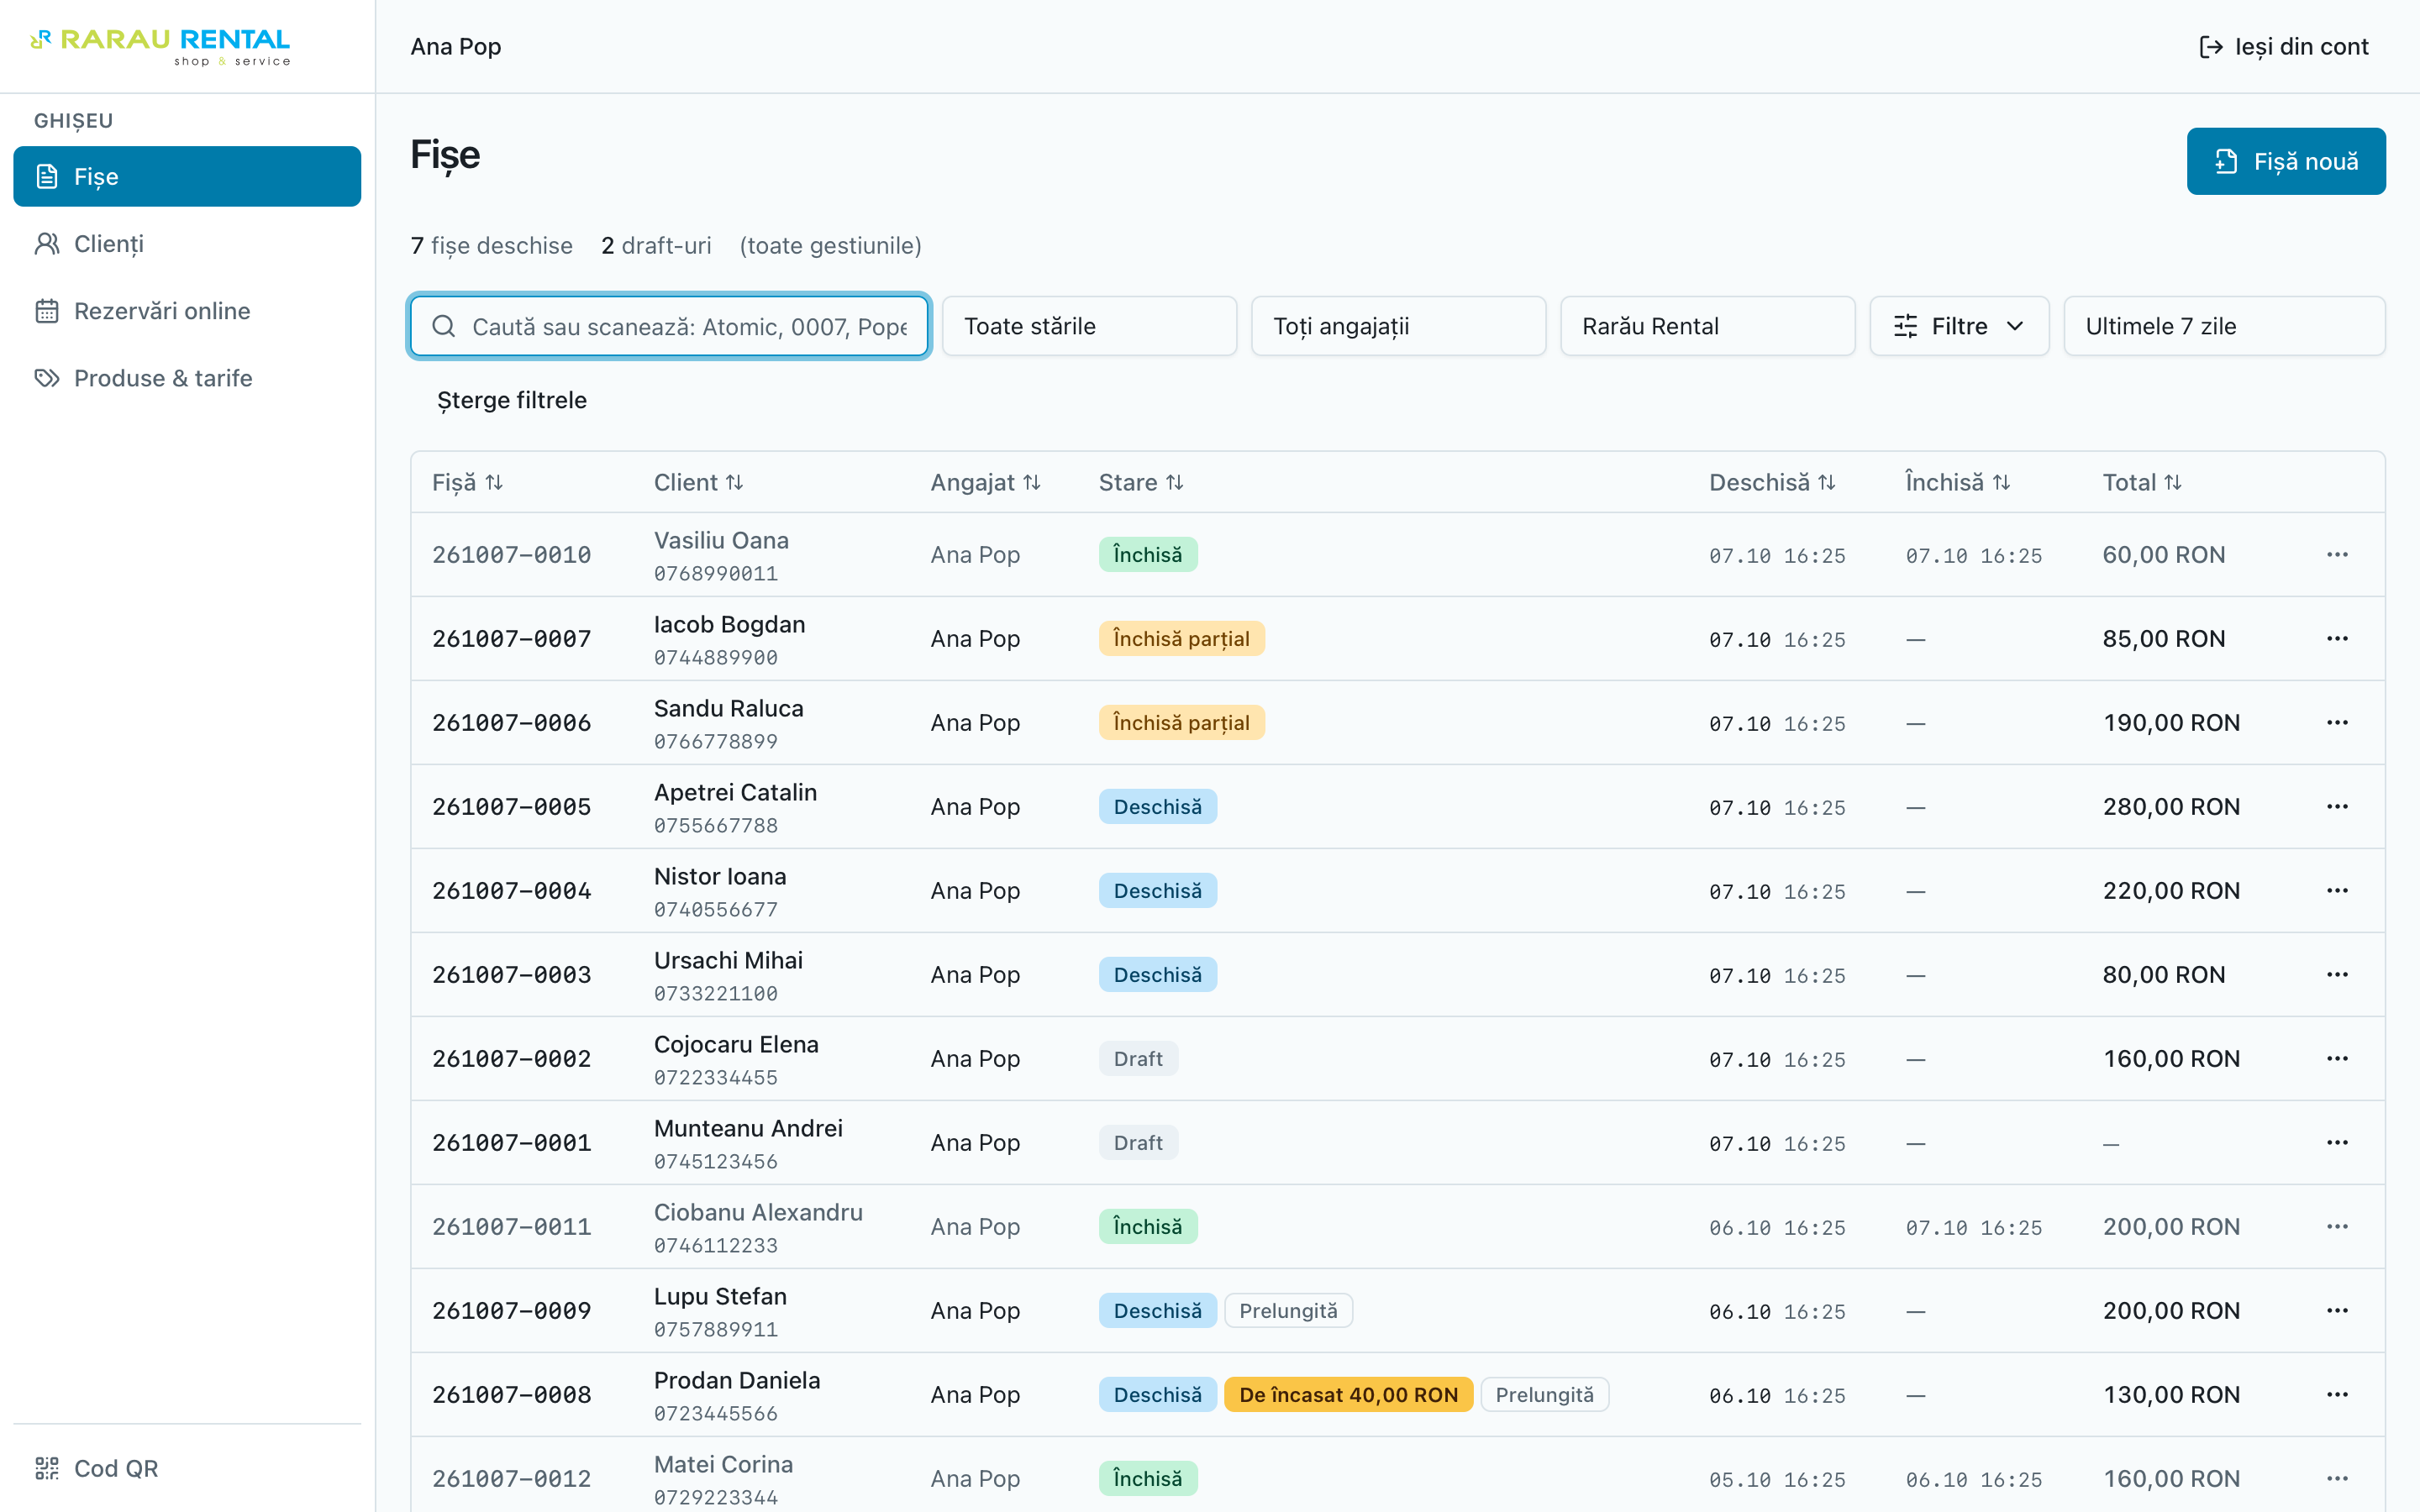The width and height of the screenshot is (2420, 1512).
Task: Sort by Stare column header
Action: [x=1141, y=482]
